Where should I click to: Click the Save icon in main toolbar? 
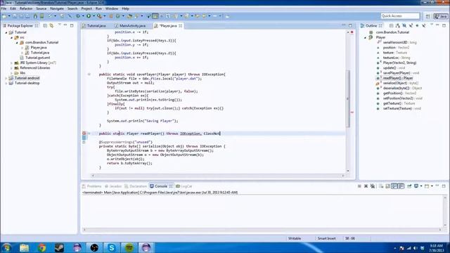click(x=14, y=16)
